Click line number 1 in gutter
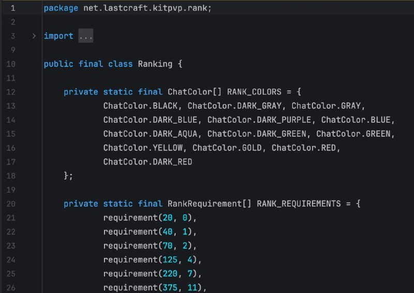The image size is (414, 293). tap(12, 8)
